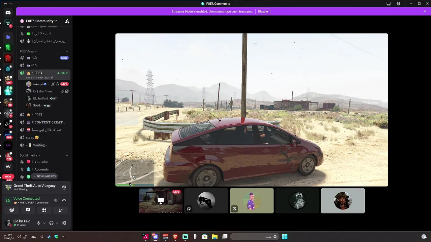Viewport: 431px width, 242px height.
Task: Select the black silhouette avatar tile
Action: (206, 201)
